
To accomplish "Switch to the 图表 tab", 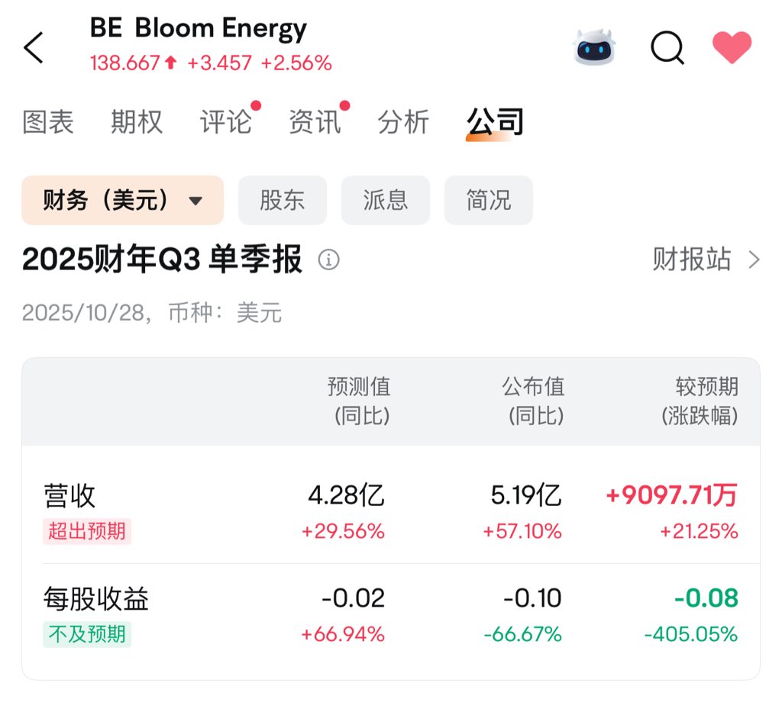I will pyautogui.click(x=48, y=122).
